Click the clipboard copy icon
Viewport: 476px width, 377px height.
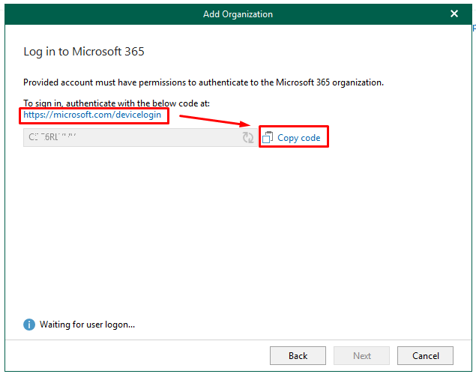268,137
